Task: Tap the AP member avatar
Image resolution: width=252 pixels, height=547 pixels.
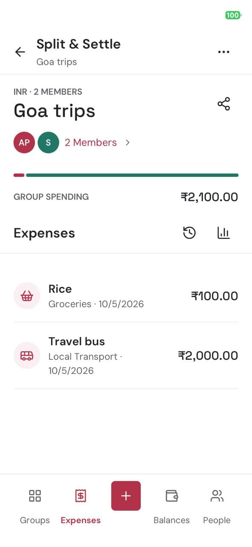Action: coord(24,143)
